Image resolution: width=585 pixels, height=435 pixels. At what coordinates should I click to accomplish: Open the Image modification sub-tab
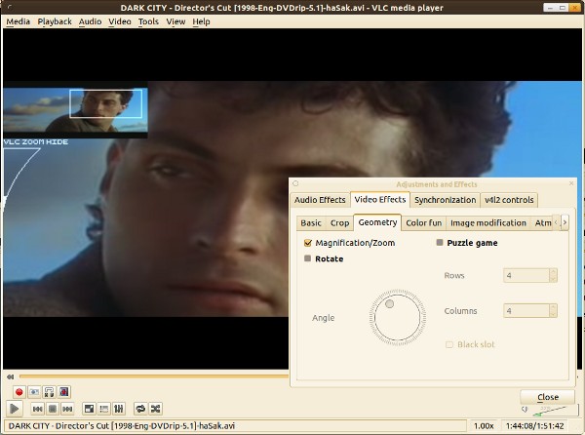click(488, 223)
